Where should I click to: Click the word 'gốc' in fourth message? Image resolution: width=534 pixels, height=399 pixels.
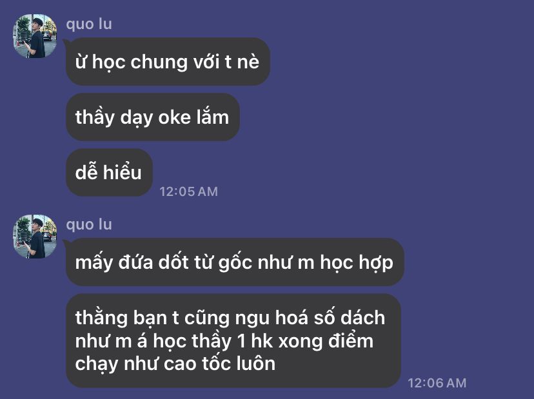(x=235, y=263)
